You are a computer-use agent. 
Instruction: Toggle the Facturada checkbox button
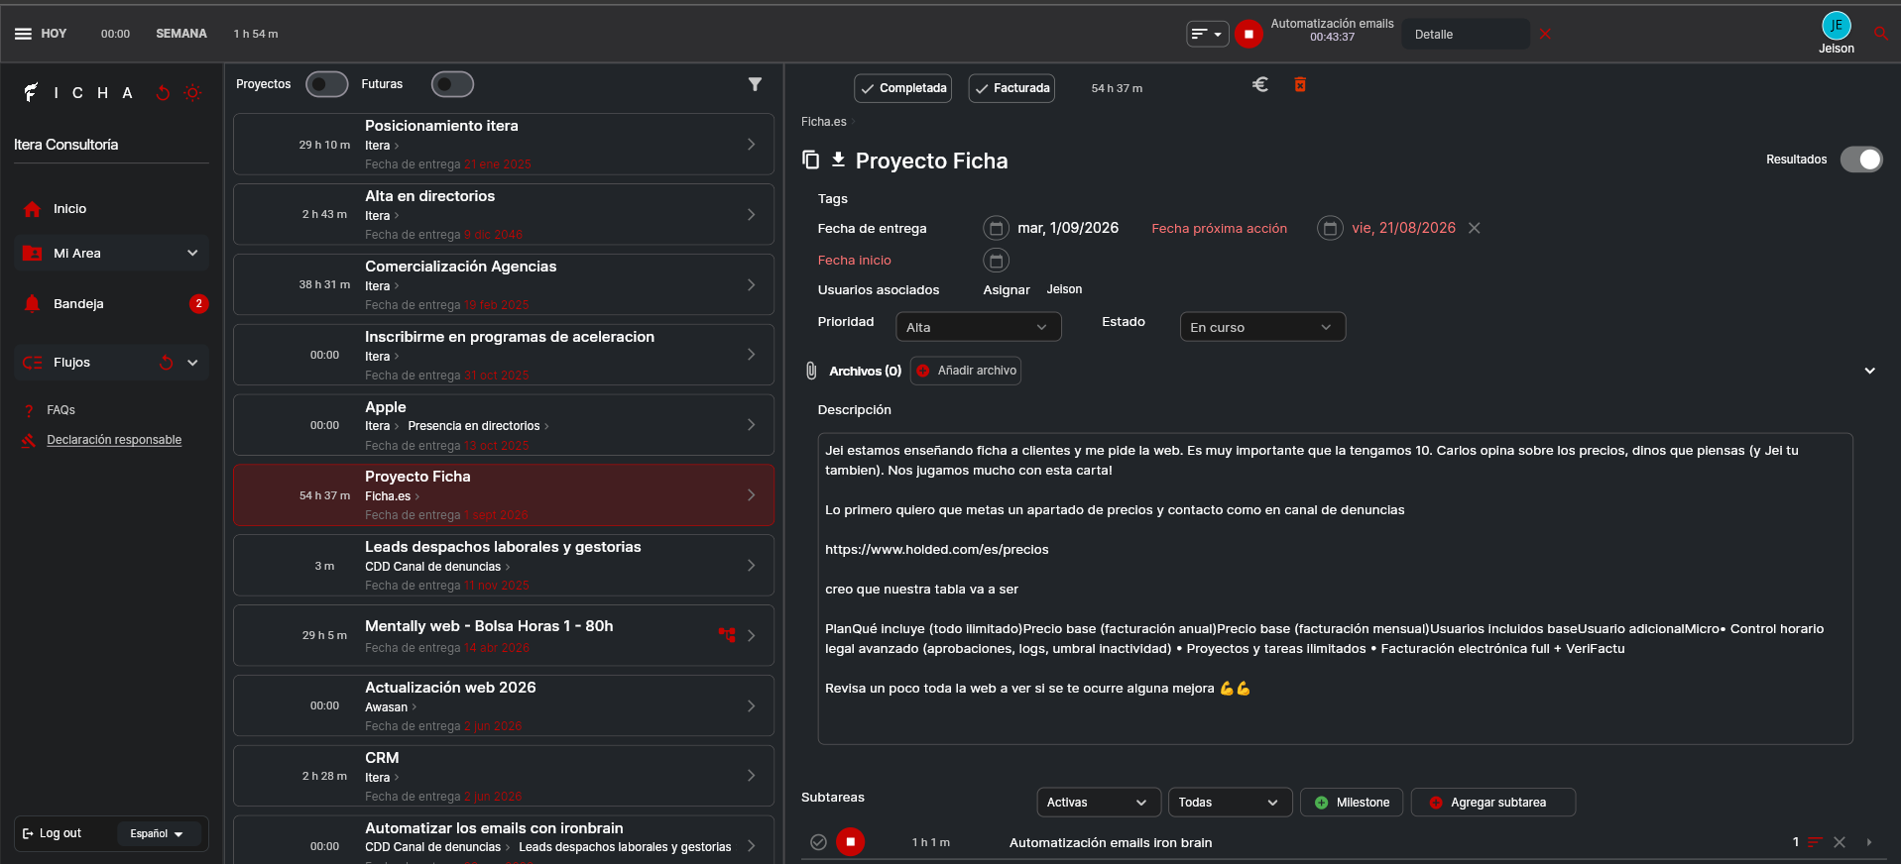click(1011, 88)
